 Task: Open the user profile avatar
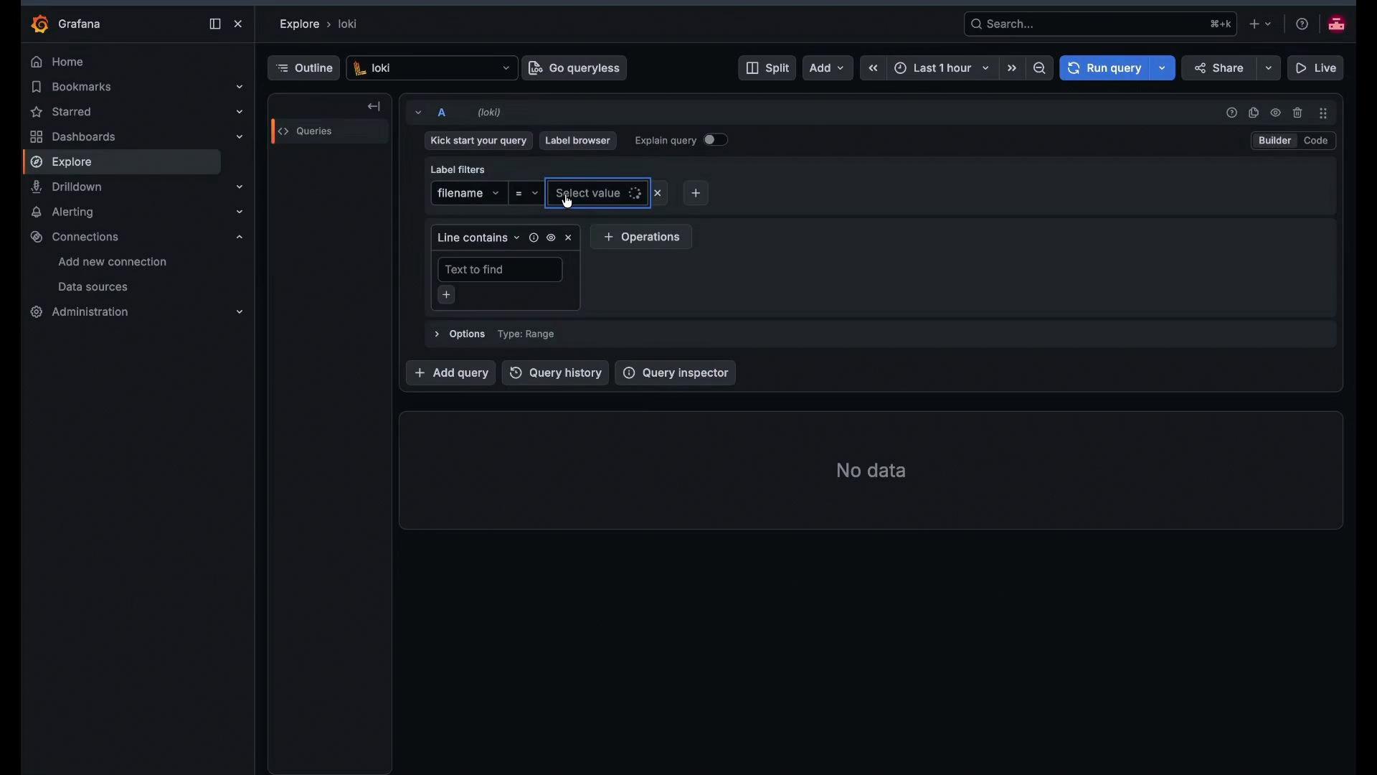point(1337,24)
